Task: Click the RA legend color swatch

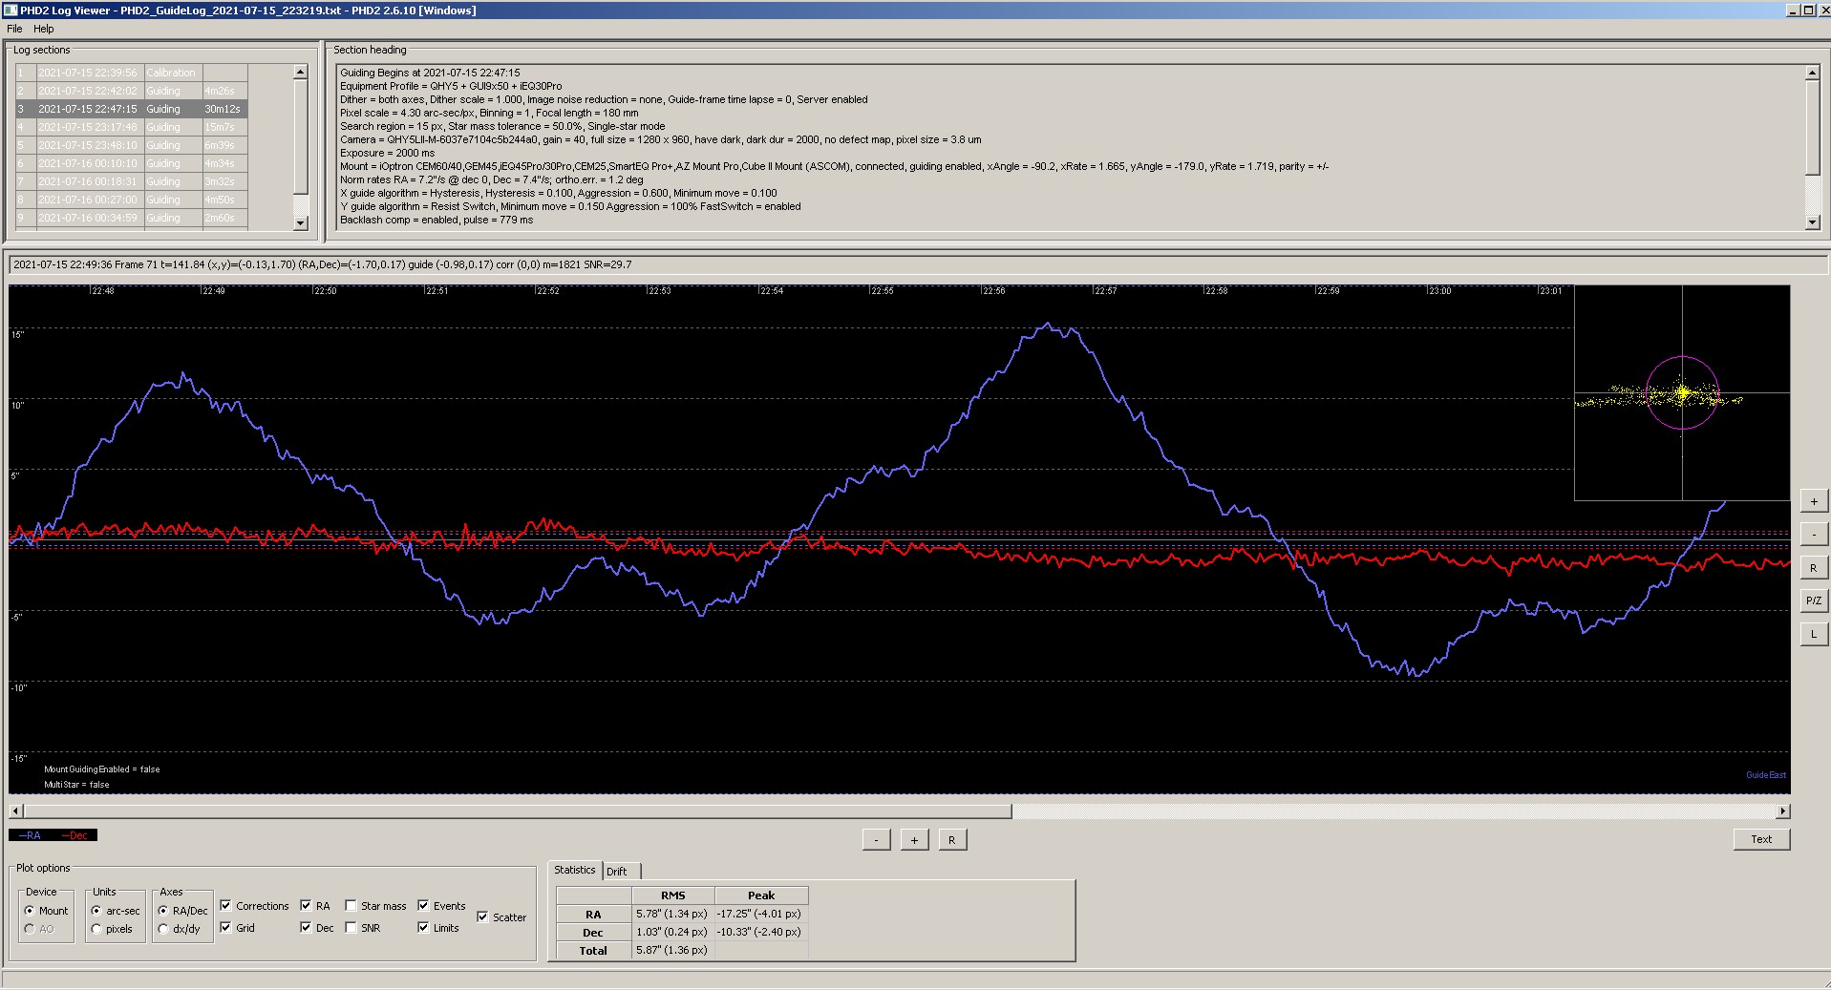Action: pyautogui.click(x=31, y=835)
